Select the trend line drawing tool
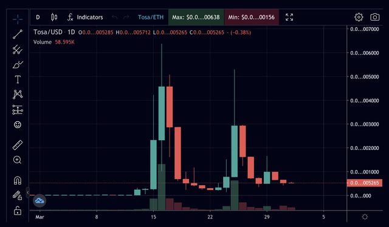Screen dimensions: 389x227 (x=18, y=34)
